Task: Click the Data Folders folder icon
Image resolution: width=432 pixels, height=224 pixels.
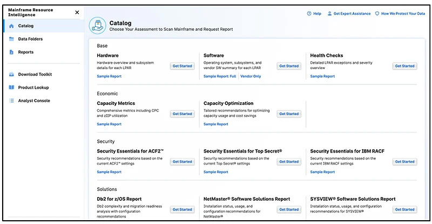Action: pyautogui.click(x=11, y=39)
